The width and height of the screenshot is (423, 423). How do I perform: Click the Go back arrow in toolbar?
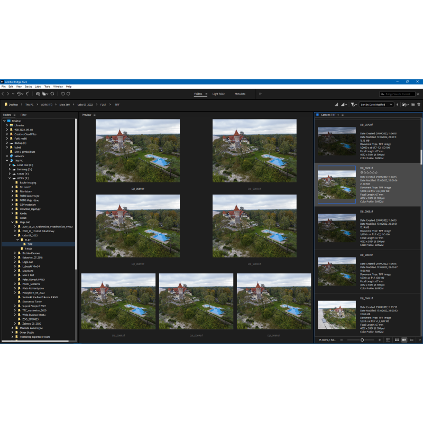[2, 94]
